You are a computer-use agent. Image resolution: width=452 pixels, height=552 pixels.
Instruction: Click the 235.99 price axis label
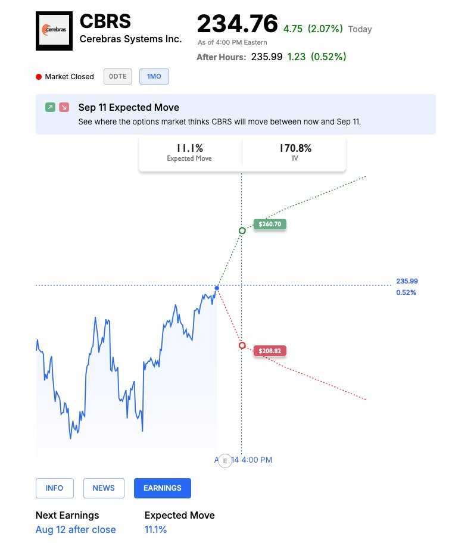pos(407,281)
